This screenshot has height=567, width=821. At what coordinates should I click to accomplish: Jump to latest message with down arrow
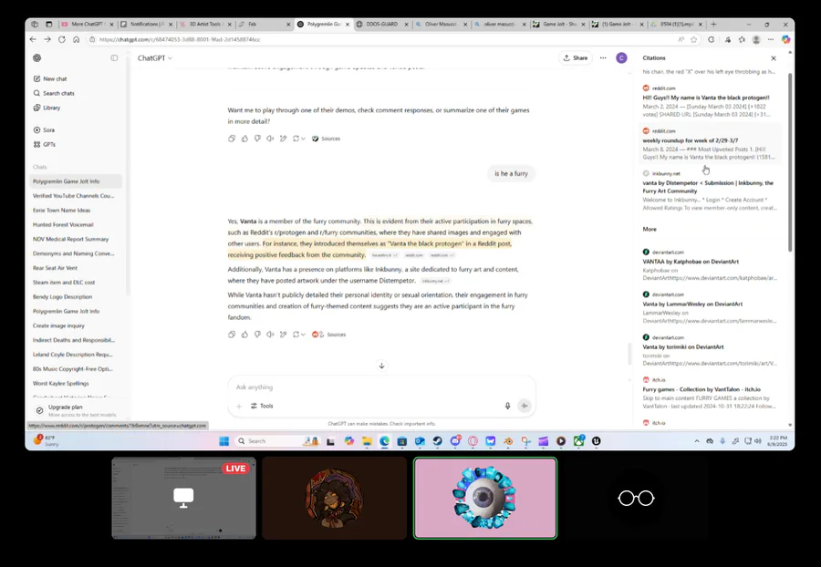point(381,366)
